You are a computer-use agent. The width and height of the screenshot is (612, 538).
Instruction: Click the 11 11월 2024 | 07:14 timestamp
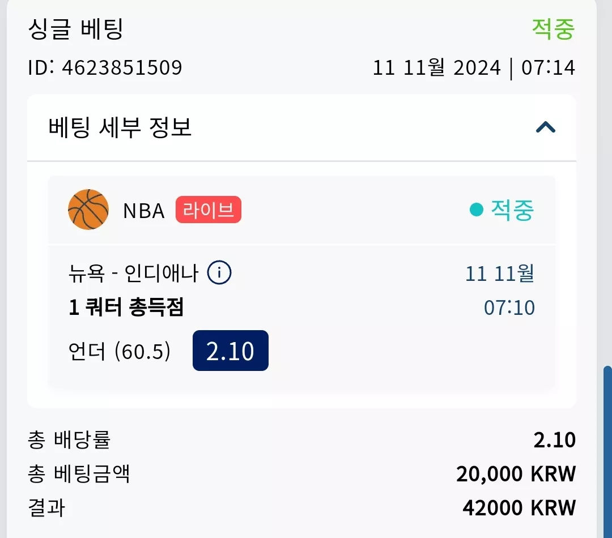tap(474, 68)
